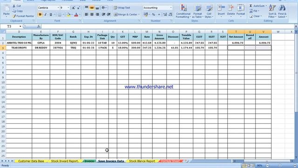Click the Name Box showing T3

pos(9,26)
